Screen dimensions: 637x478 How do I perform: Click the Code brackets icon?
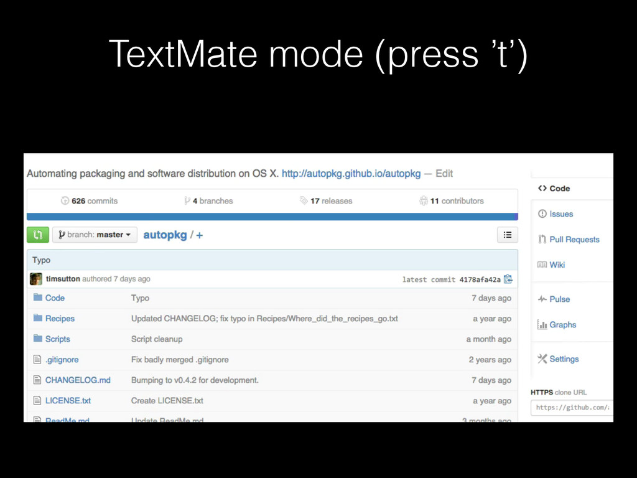click(542, 188)
